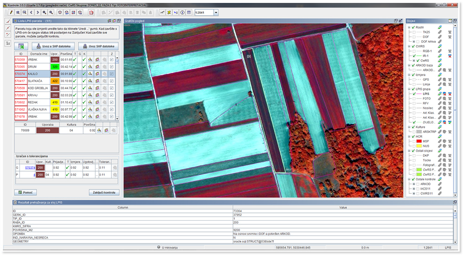Select the pencil edit tool in toolbar
The height and width of the screenshot is (256, 464).
click(11, 13)
